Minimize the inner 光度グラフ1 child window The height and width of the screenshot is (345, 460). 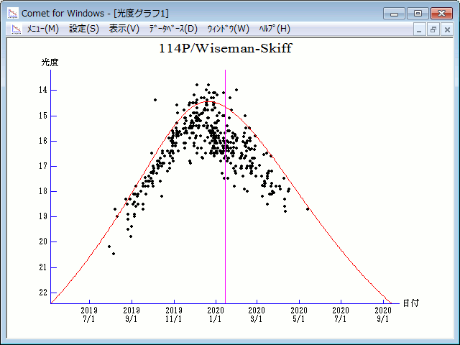point(420,29)
